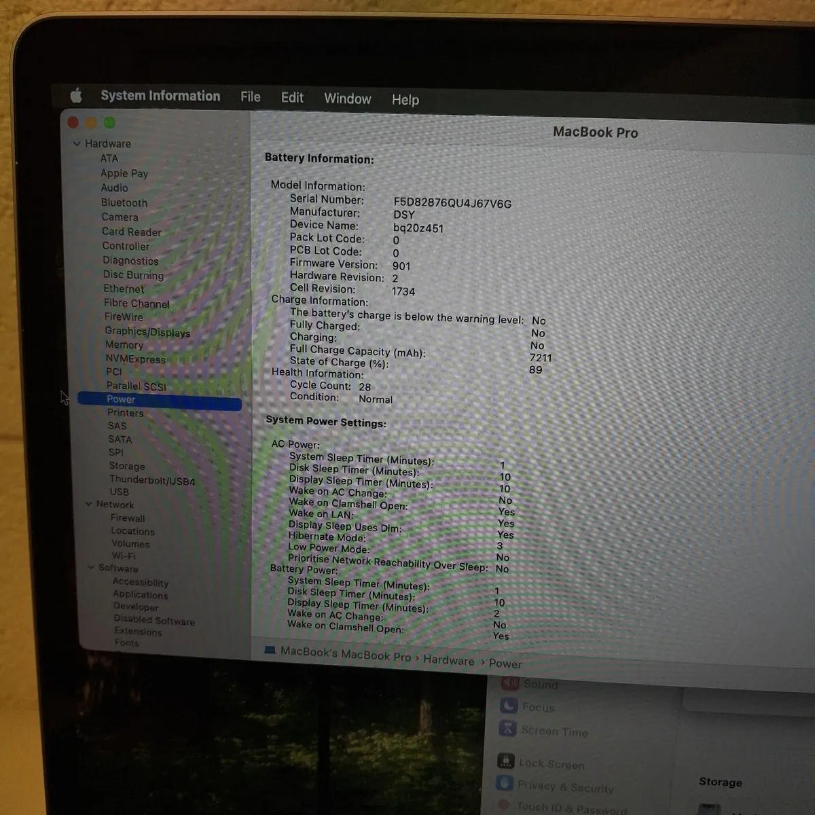
Task: Select Memory in the sidebar
Action: [124, 344]
